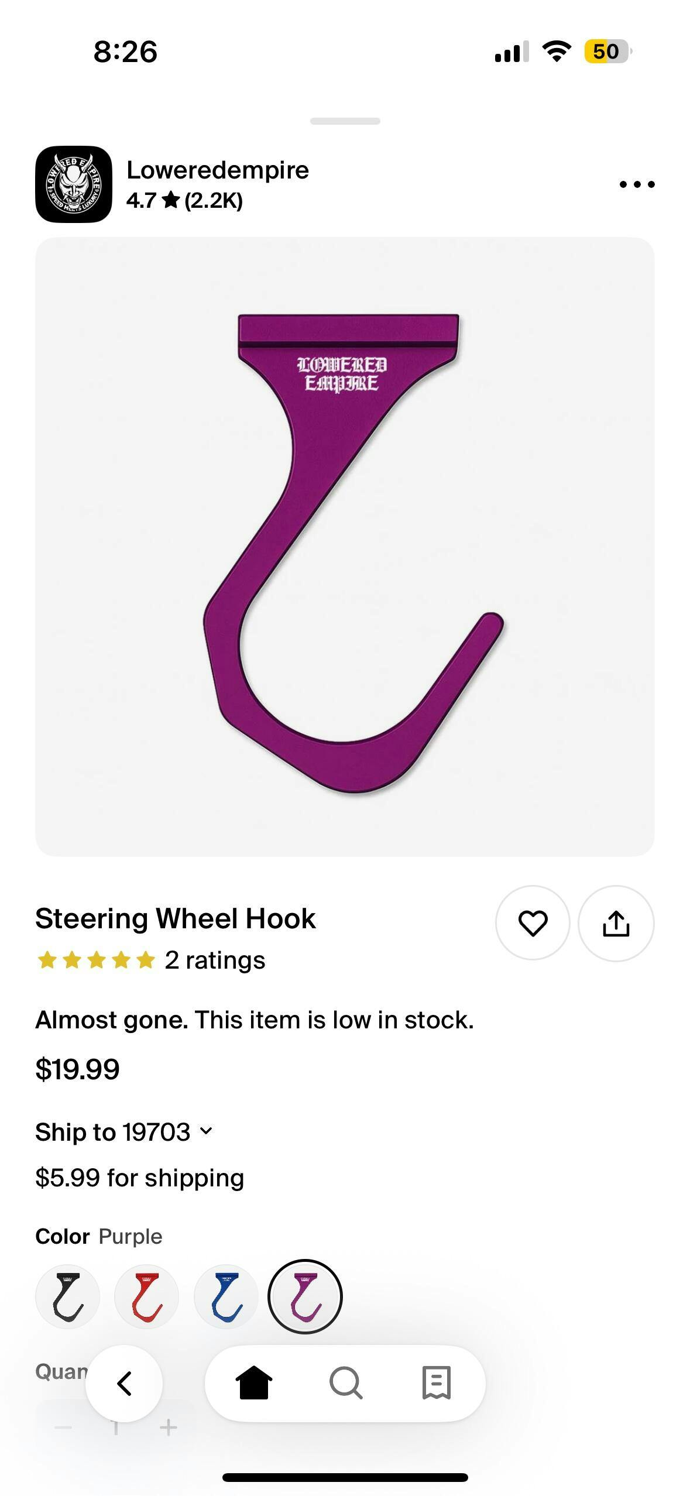Go back with the left arrow
Viewport: 690px width, 1496px height.
tap(124, 1384)
